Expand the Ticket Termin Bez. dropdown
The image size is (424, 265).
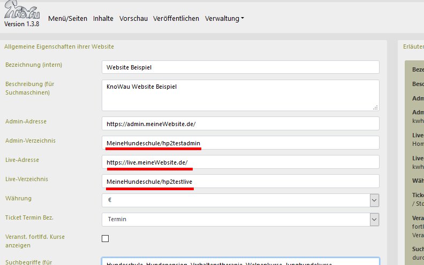coord(240,220)
